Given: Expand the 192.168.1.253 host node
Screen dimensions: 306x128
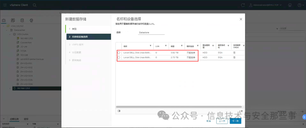Looking at the screenshot, I should coord(10,88).
